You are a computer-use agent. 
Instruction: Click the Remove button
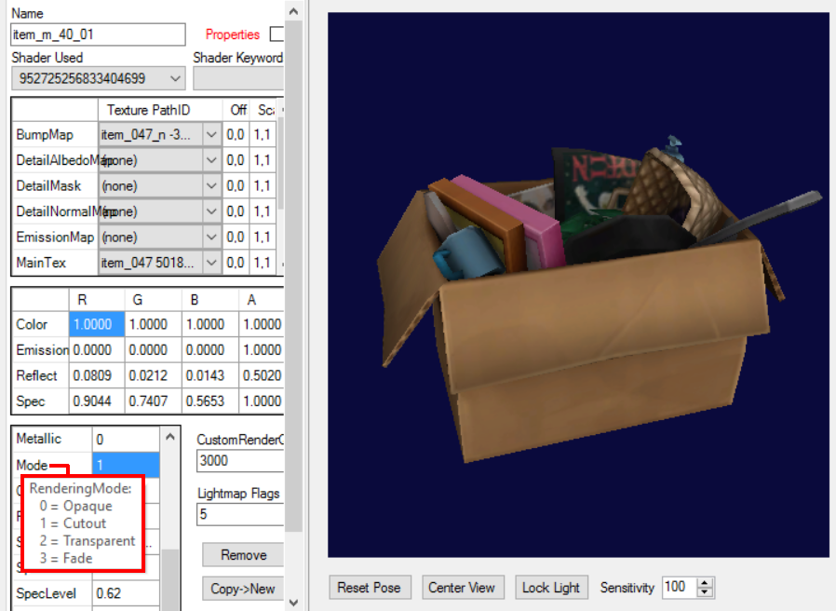point(243,555)
